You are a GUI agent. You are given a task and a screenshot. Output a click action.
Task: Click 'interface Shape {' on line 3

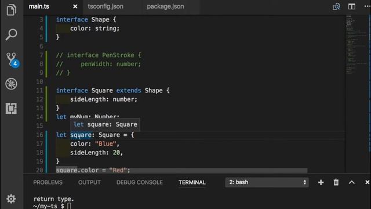pos(86,19)
